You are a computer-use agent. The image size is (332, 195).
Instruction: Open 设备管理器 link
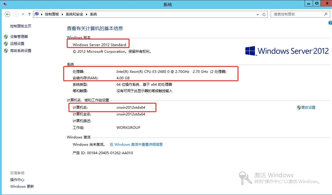pyautogui.click(x=19, y=36)
